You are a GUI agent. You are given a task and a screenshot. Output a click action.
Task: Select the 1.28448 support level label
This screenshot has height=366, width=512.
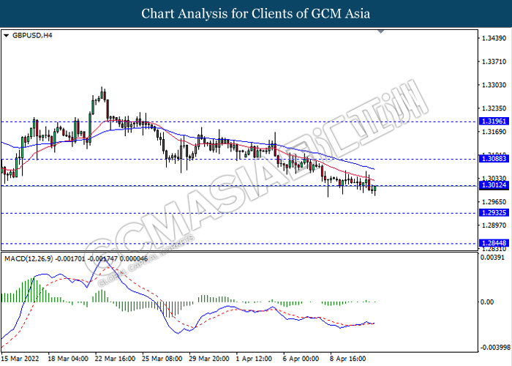494,243
